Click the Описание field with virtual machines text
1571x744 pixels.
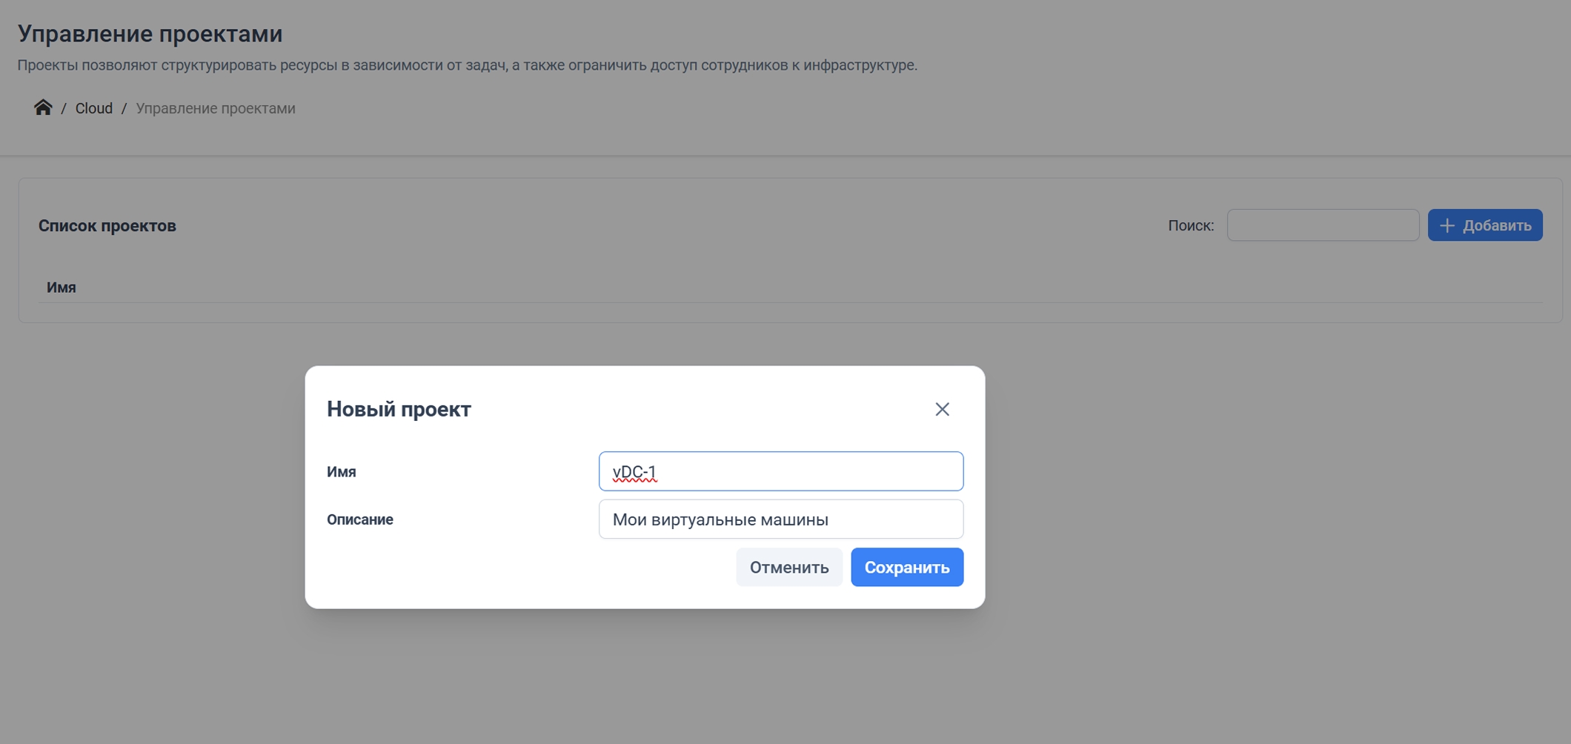tap(781, 519)
